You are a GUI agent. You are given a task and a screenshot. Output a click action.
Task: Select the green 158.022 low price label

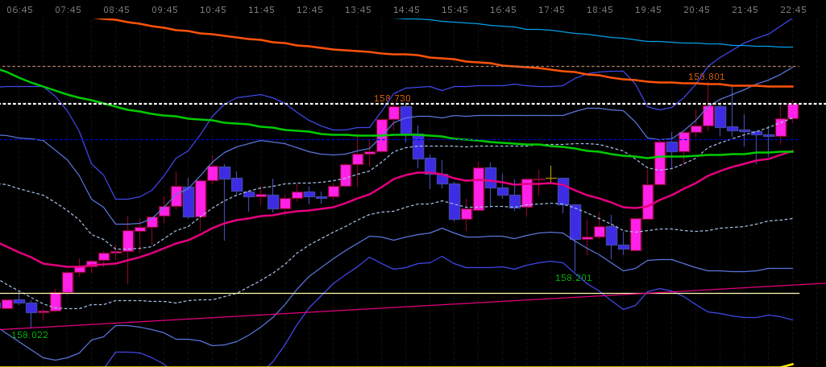[x=30, y=335]
